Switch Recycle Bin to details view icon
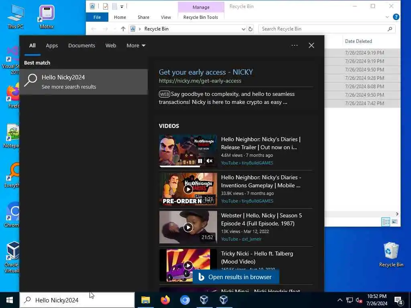411x308 pixels. pos(386,222)
